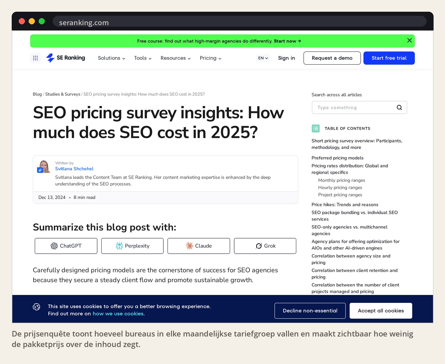The image size is (445, 364).
Task: Open the apps grid icon beside the logo
Action: click(x=35, y=58)
